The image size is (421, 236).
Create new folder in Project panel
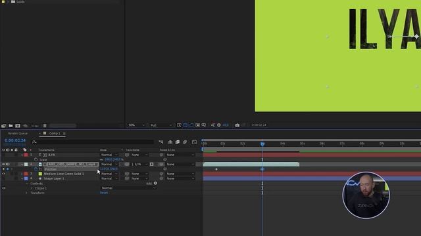coord(11,125)
